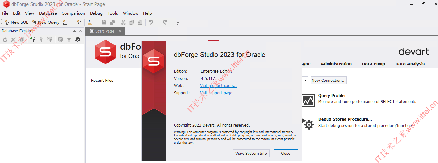Click the New Query toolbar button
Image resolution: width=438 pixels, height=163 pixels.
tap(45, 22)
